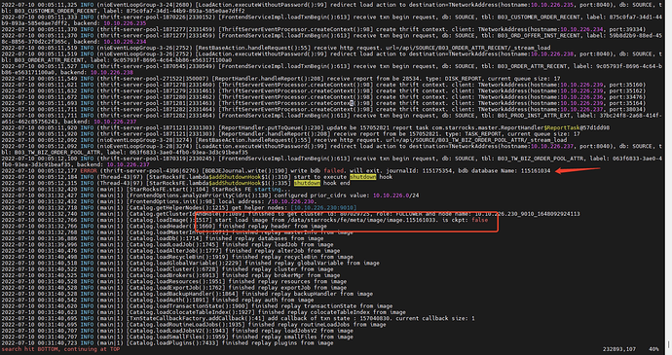Click 'FrontendOptions.analyzePriorityCidrs():130' source tag
Image resolution: width=672 pixels, height=355 pixels.
pyautogui.click(x=199, y=195)
